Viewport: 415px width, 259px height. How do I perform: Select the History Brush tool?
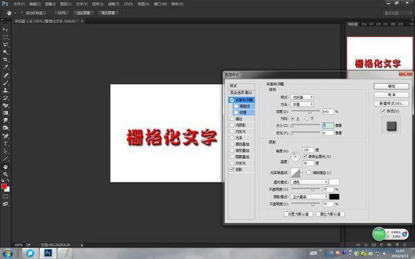[x=6, y=98]
